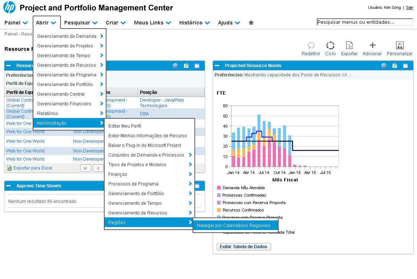The width and height of the screenshot is (417, 279).
Task: Click the Redefinir reset icon
Action: [311, 45]
